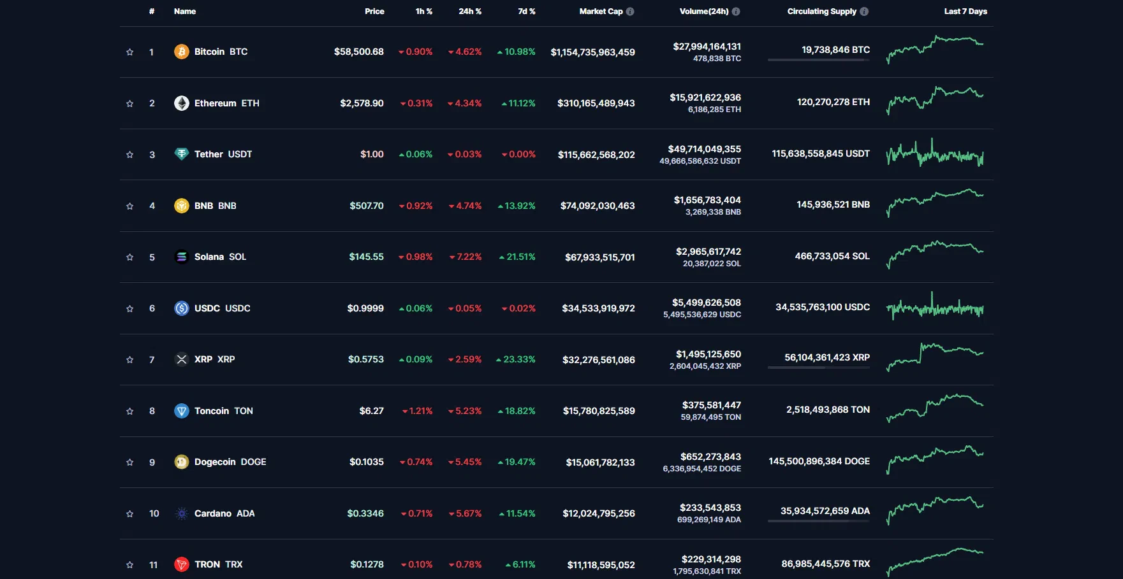
Task: Sort by the 1h % column header
Action: 424,11
